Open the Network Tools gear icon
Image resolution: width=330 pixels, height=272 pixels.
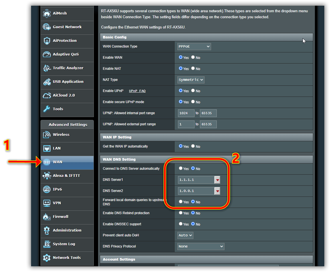tap(47, 258)
